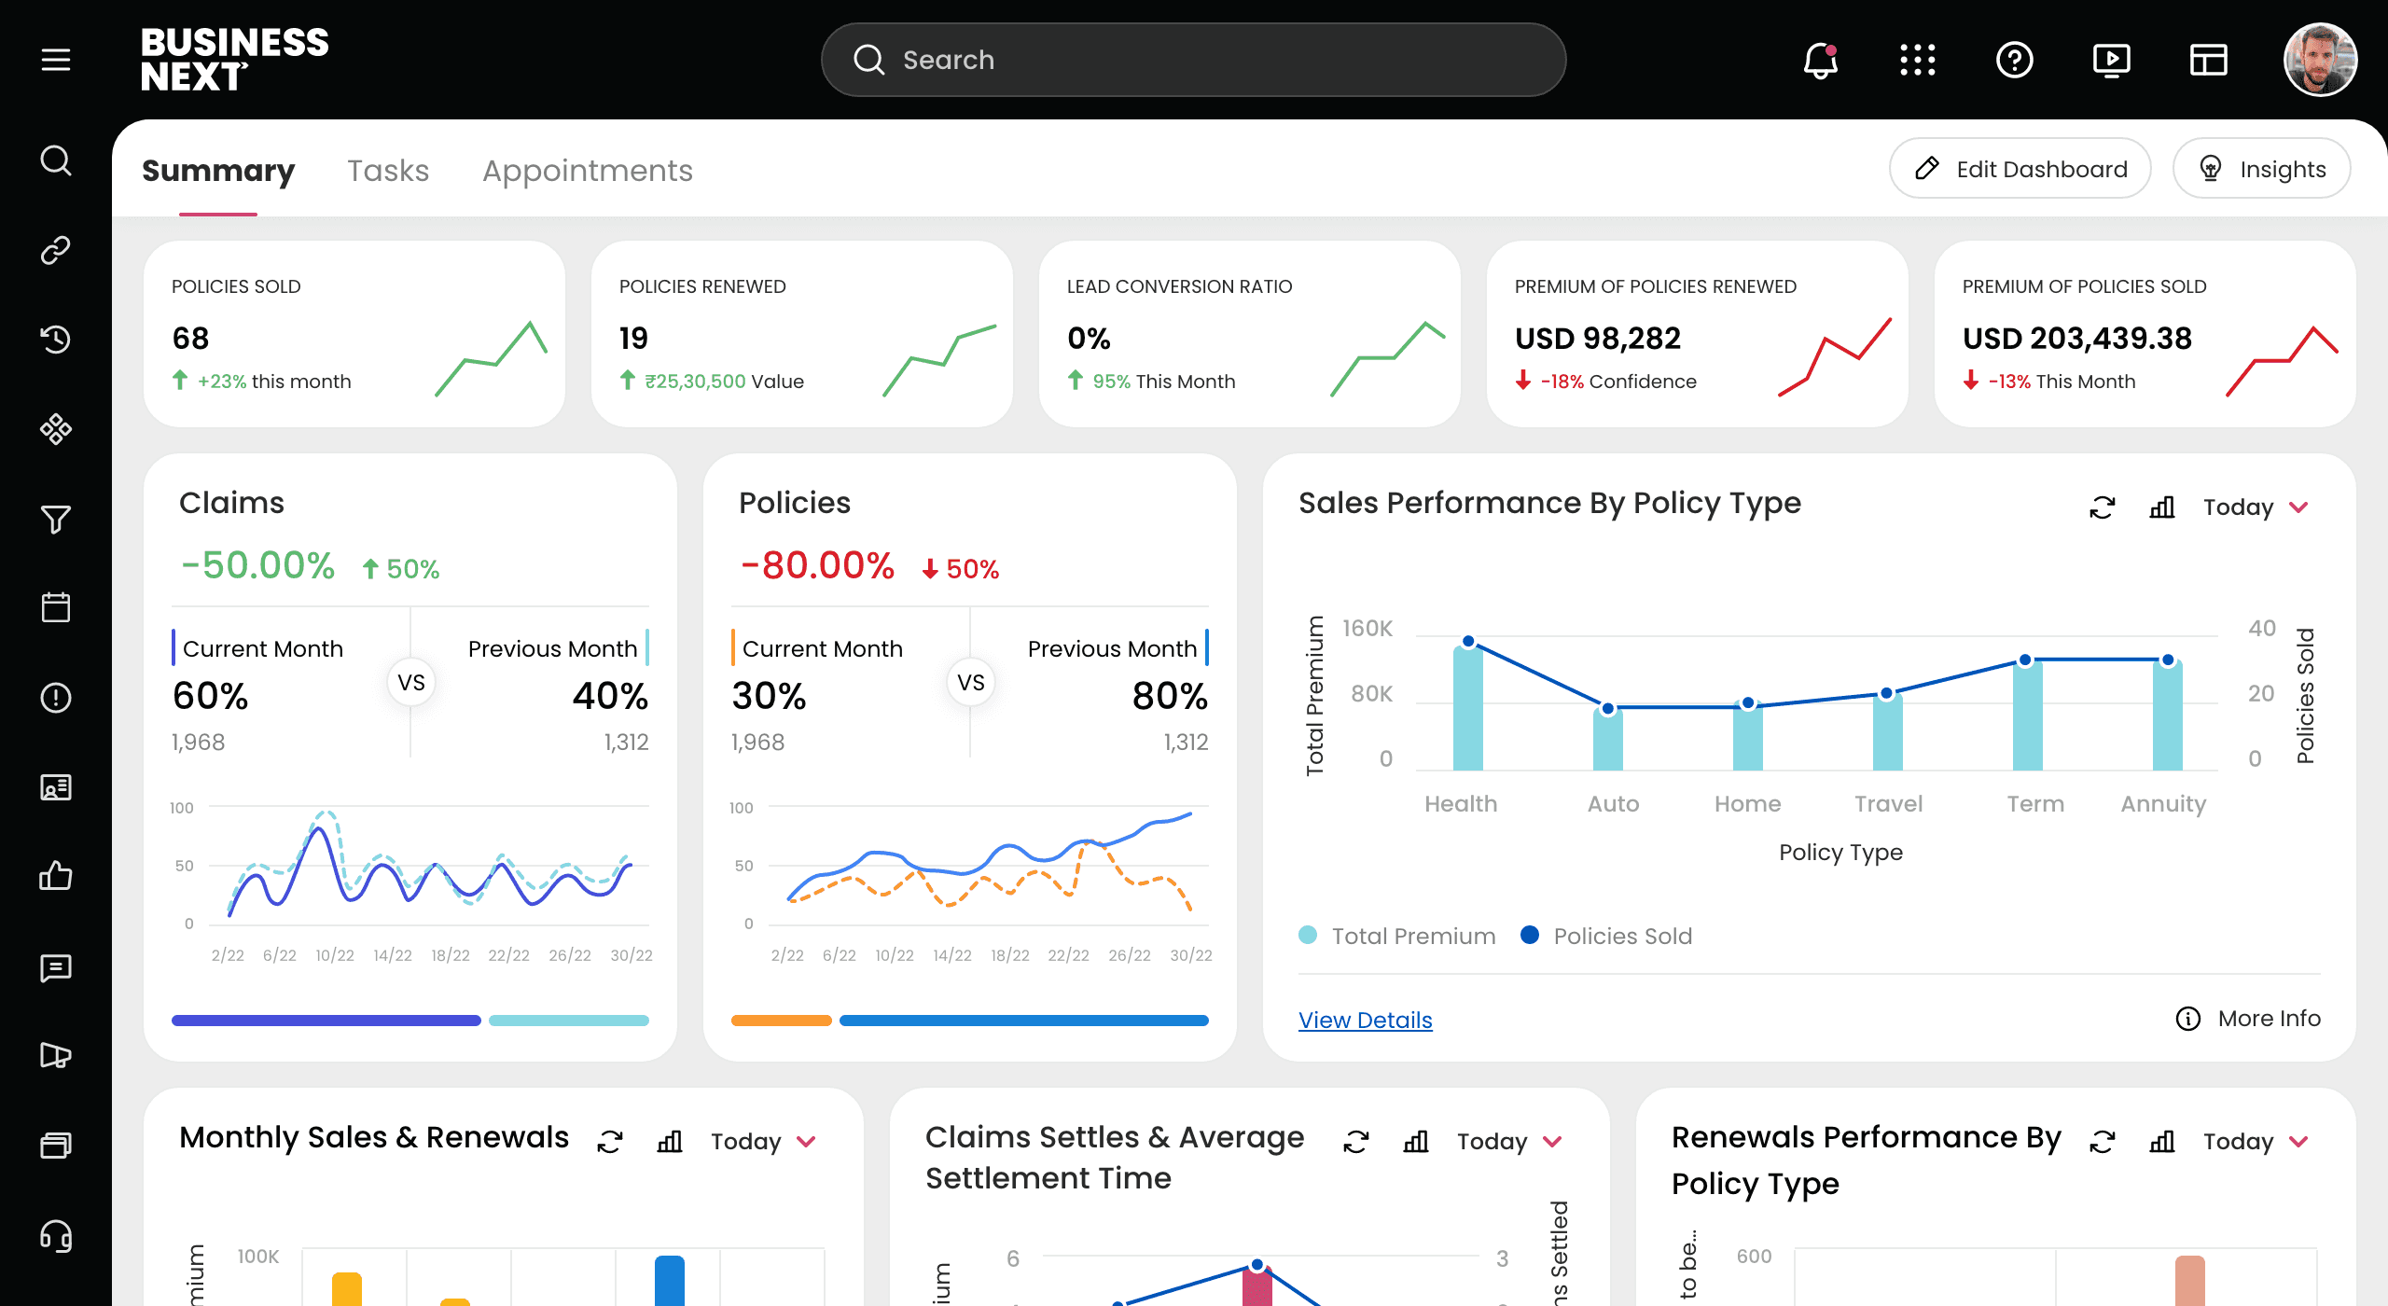Switch to the Tasks tab
The height and width of the screenshot is (1306, 2388).
pyautogui.click(x=388, y=171)
